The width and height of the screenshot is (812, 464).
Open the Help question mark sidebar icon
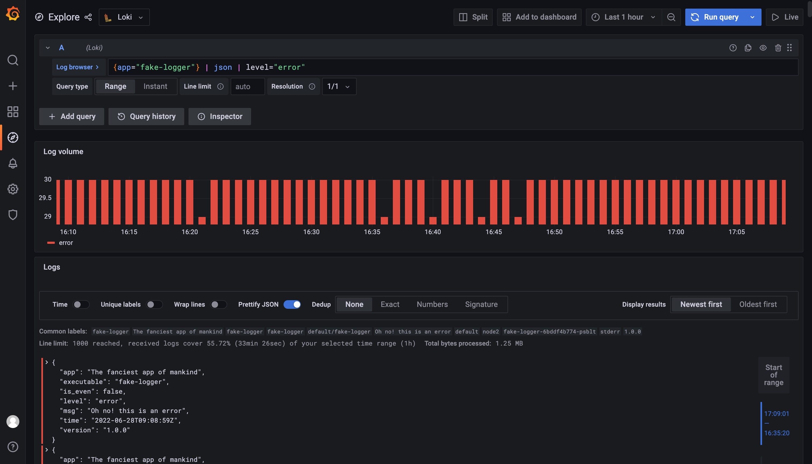13,447
